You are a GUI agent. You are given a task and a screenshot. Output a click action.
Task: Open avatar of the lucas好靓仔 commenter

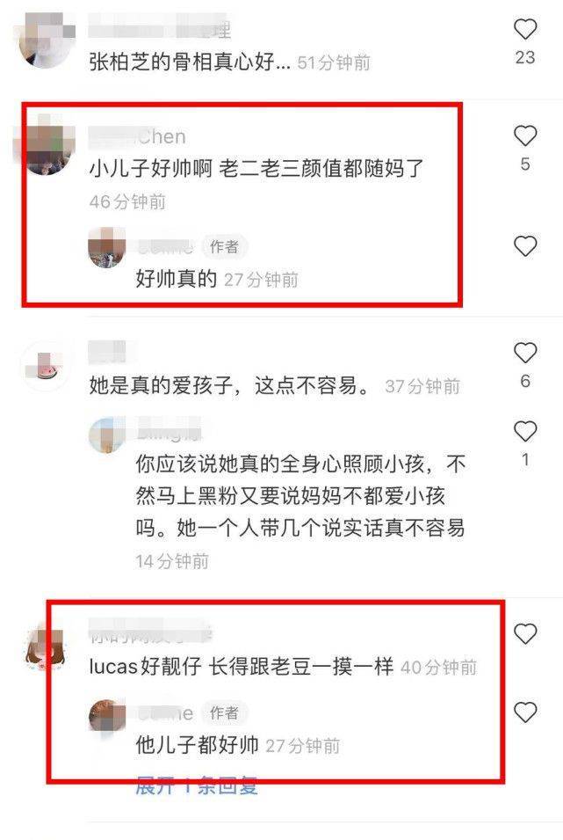[x=46, y=646]
